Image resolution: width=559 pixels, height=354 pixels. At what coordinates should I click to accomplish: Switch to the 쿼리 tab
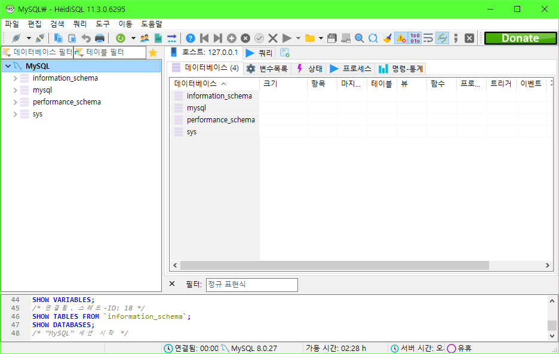point(260,53)
